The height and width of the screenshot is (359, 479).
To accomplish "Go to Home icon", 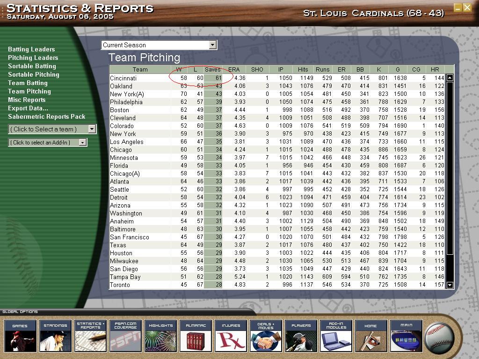I will [x=371, y=336].
